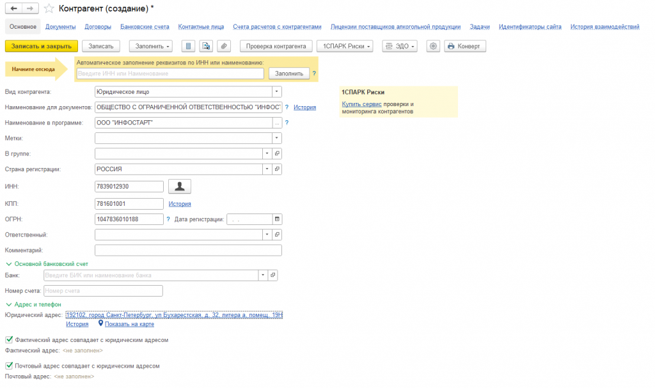Switch to Основное tab

(23, 27)
